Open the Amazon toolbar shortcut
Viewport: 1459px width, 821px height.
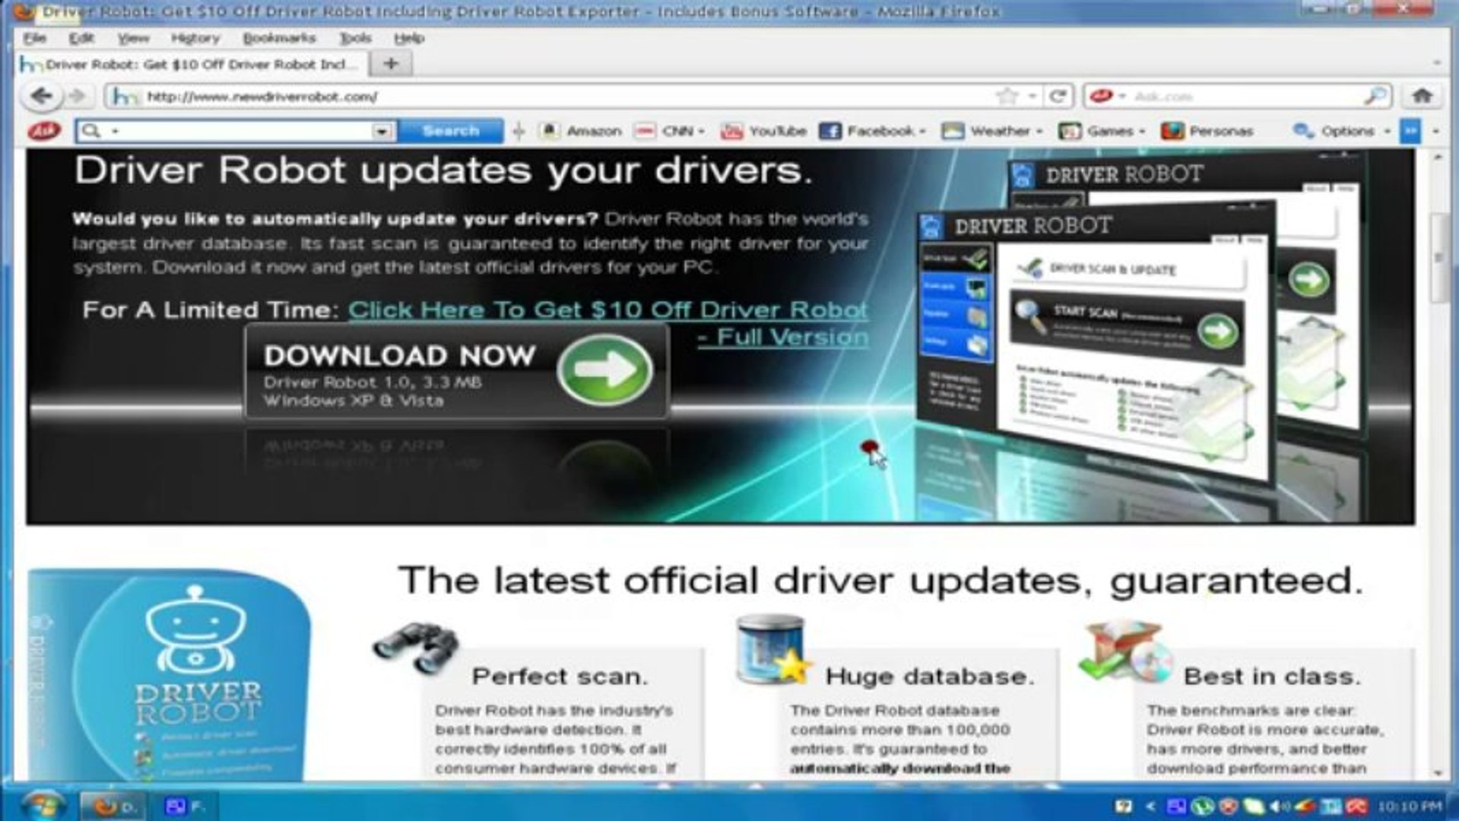[581, 131]
